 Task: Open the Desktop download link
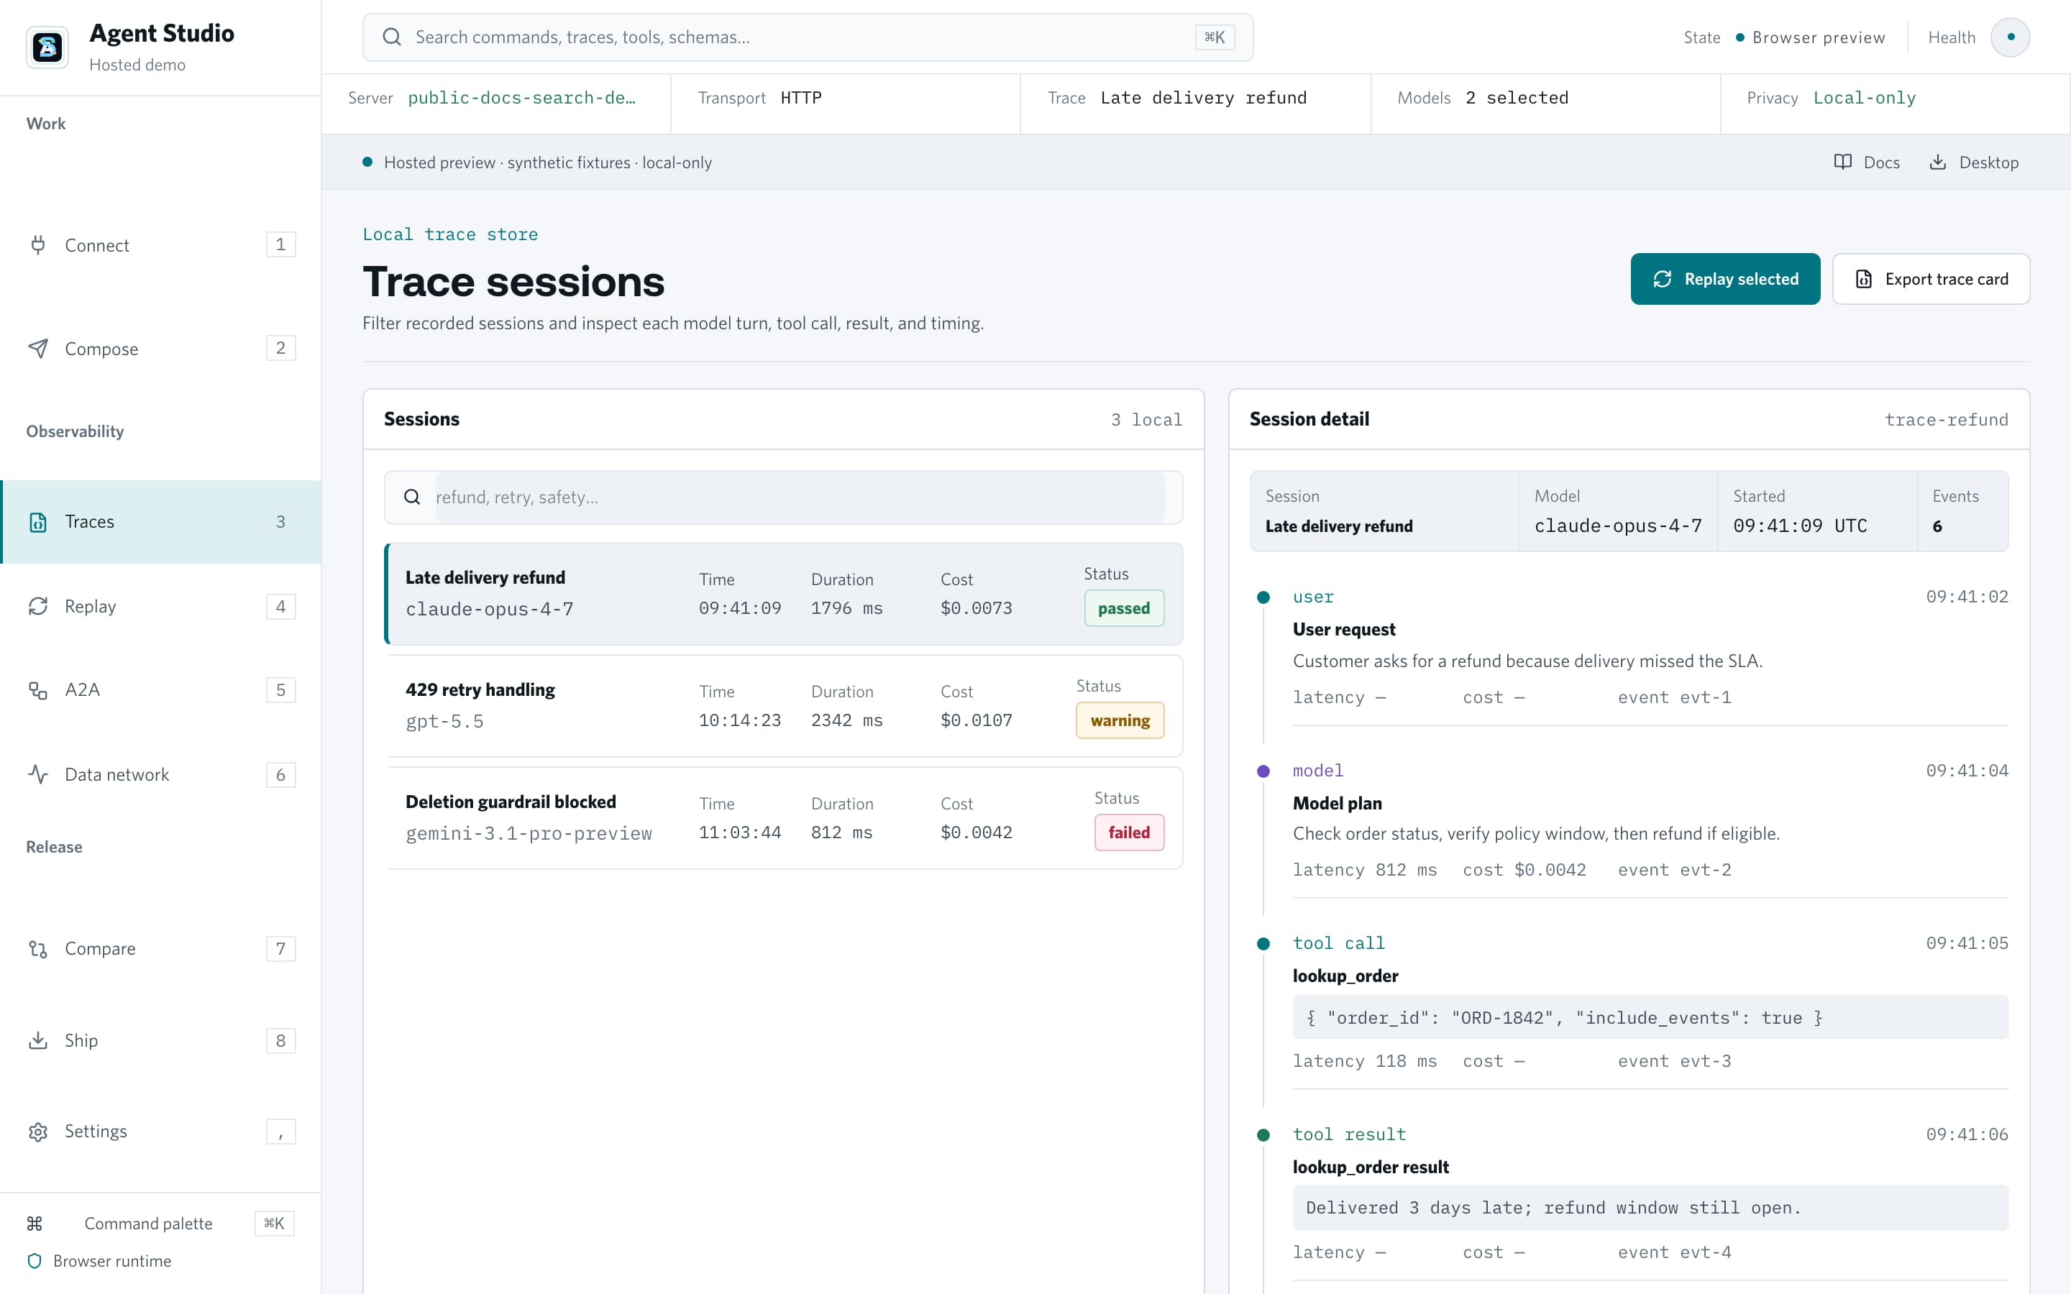(x=1975, y=162)
